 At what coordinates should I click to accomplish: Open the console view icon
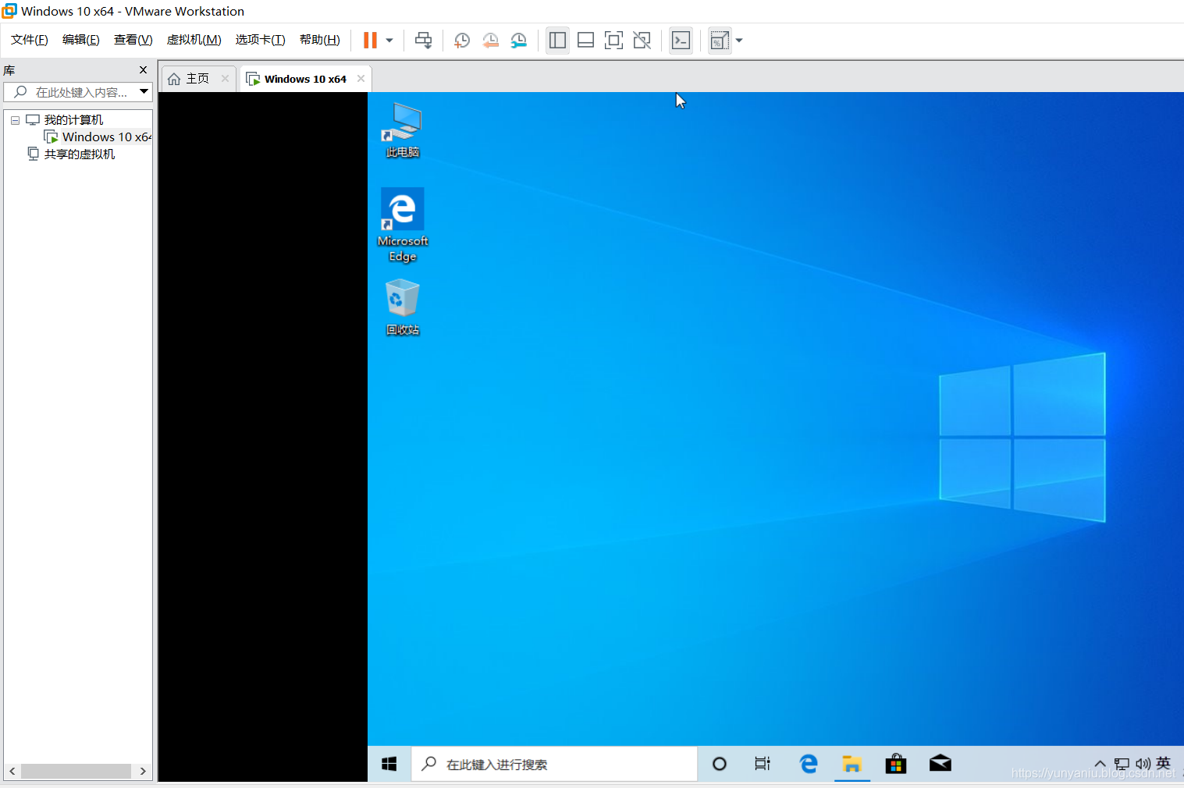coord(681,41)
